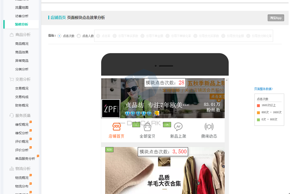Screen dimensions: 290x194
Task: Click the red 1600次以上 legend swatch
Action: coord(259,106)
